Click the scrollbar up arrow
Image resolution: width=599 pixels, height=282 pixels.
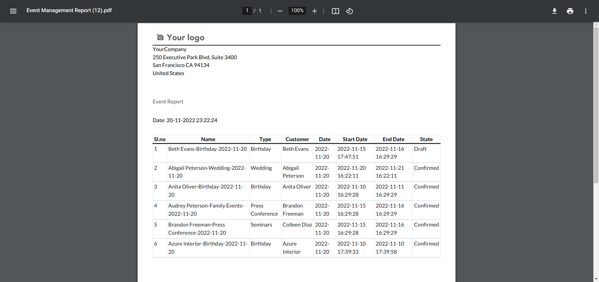click(x=596, y=25)
